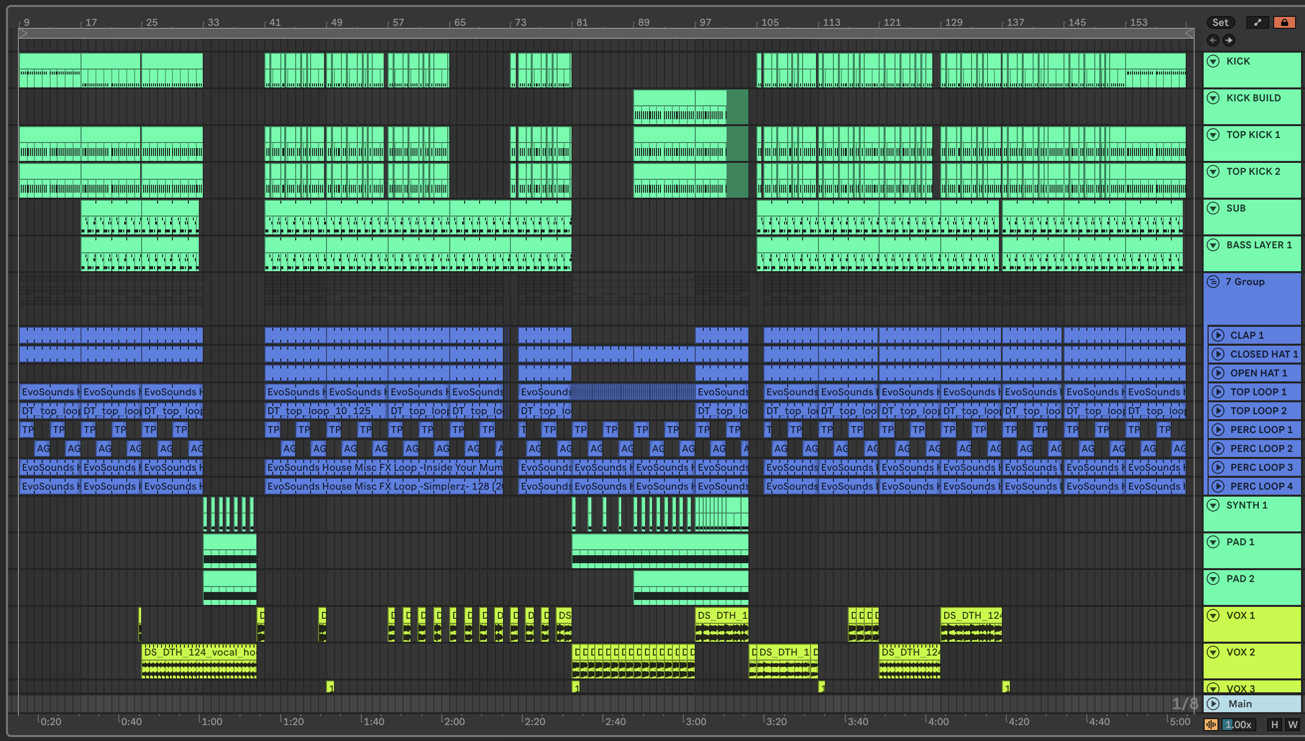Click the Set locator button
The width and height of the screenshot is (1305, 741).
coord(1221,22)
